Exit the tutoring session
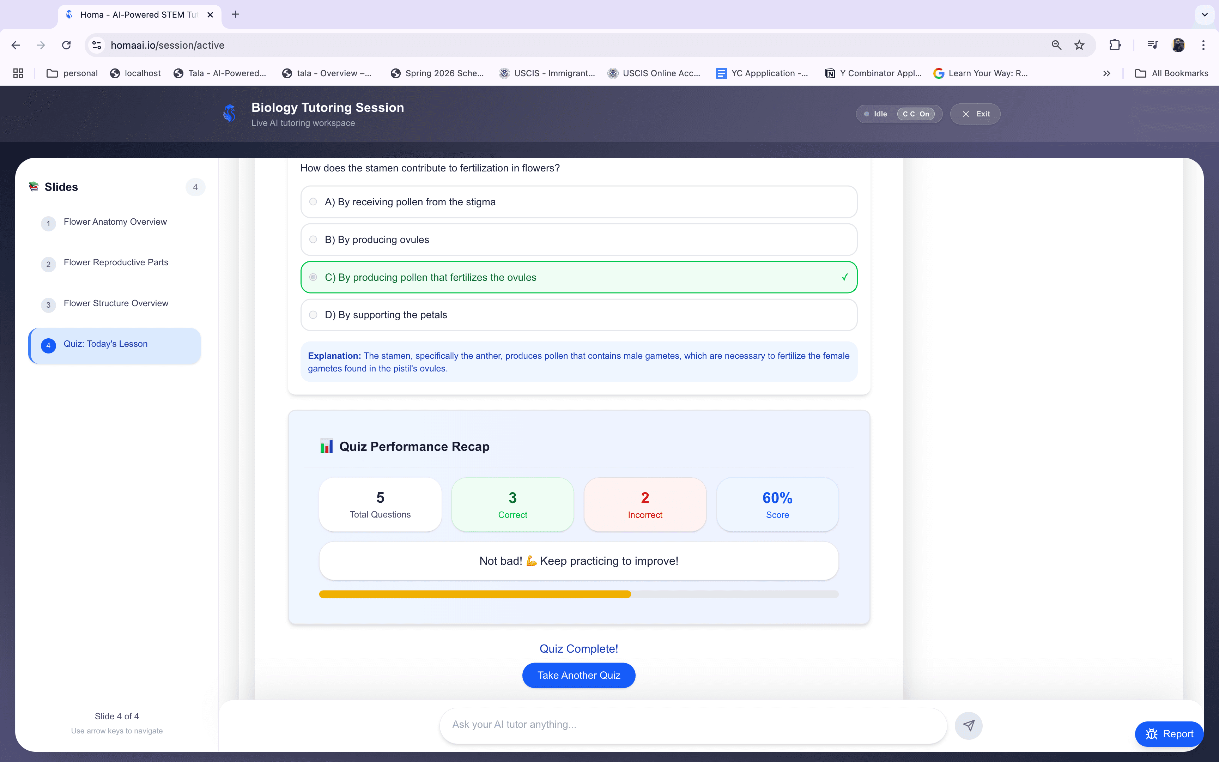The image size is (1219, 762). (x=975, y=113)
